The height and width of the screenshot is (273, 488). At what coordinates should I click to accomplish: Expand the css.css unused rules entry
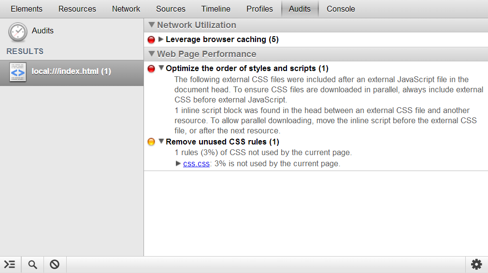pos(178,164)
